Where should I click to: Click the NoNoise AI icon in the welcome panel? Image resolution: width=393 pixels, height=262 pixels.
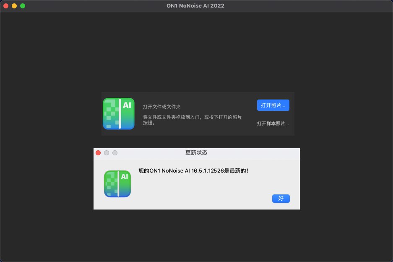tap(119, 114)
